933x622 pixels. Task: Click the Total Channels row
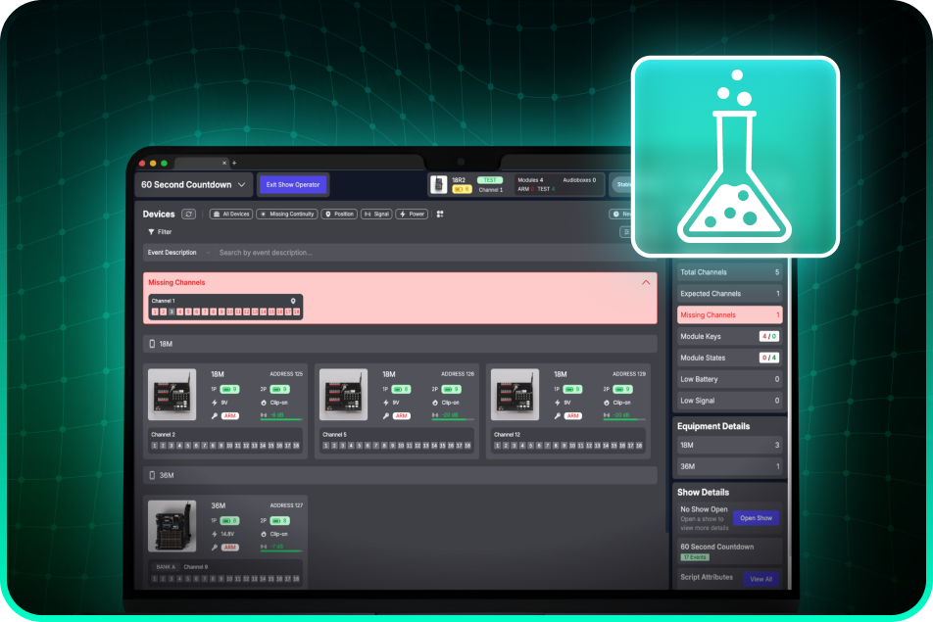[x=729, y=272]
